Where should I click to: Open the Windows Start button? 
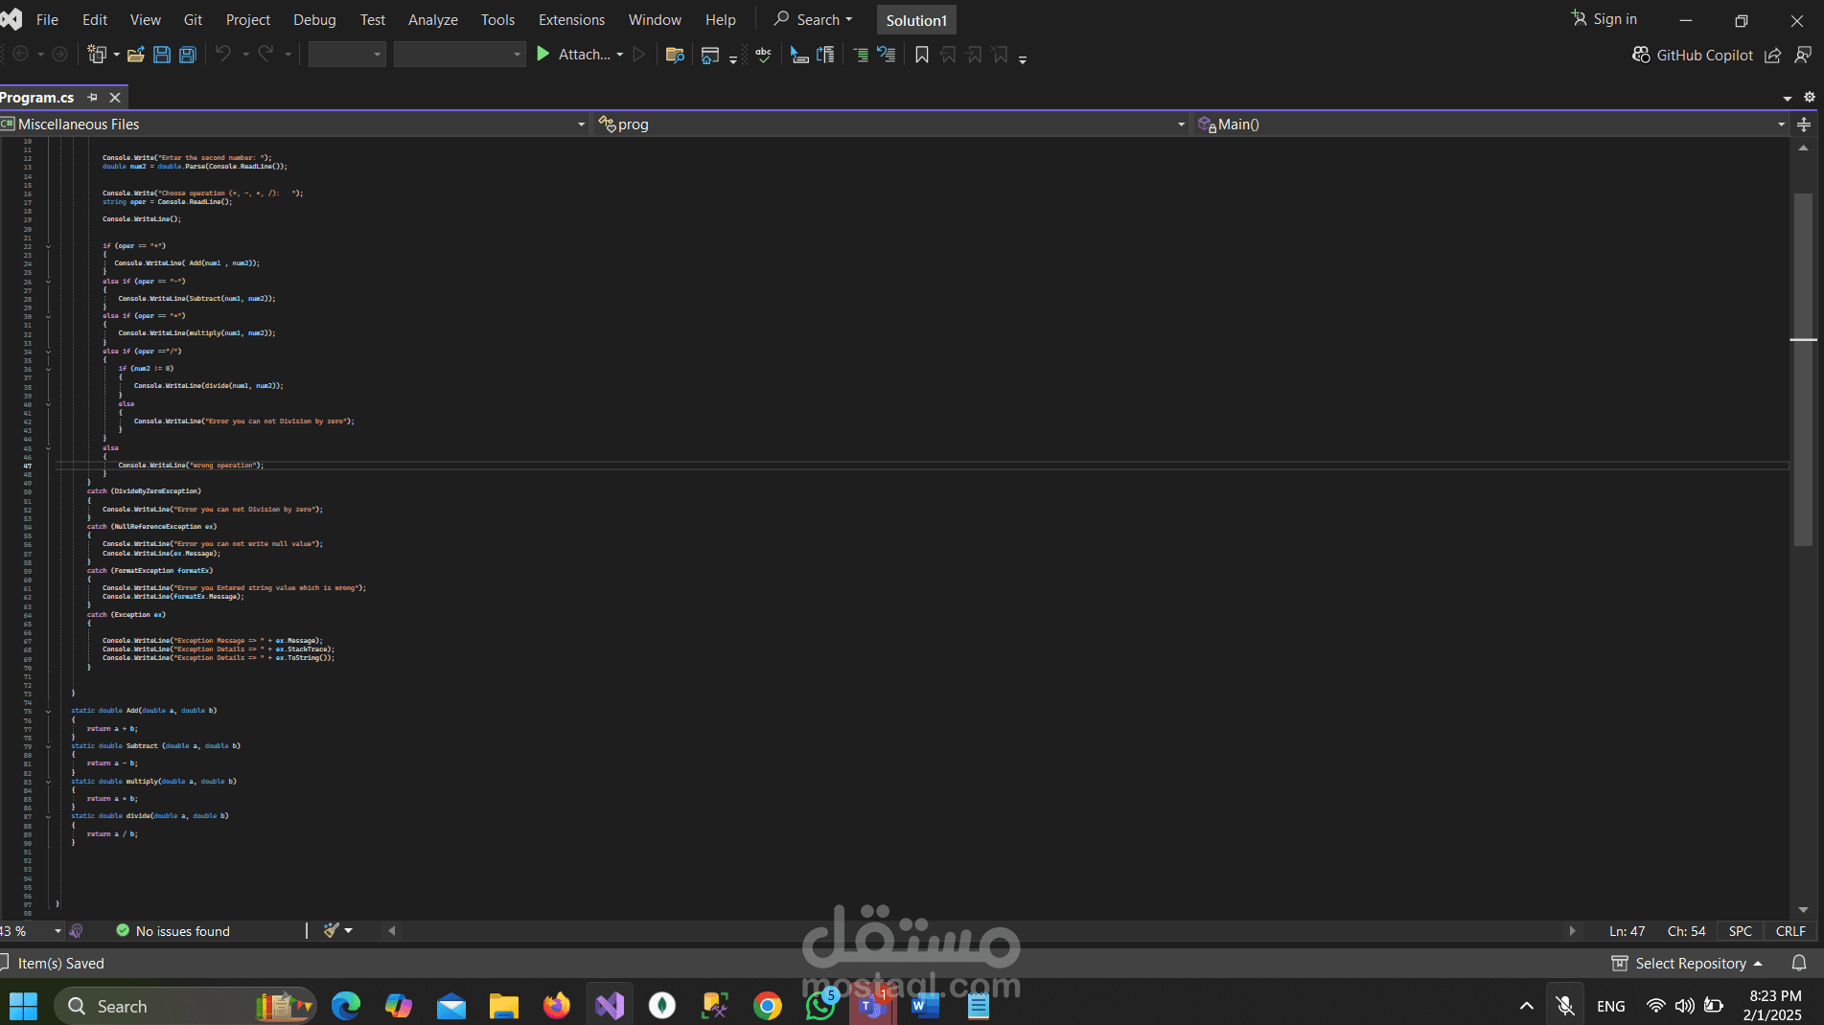(x=23, y=1006)
